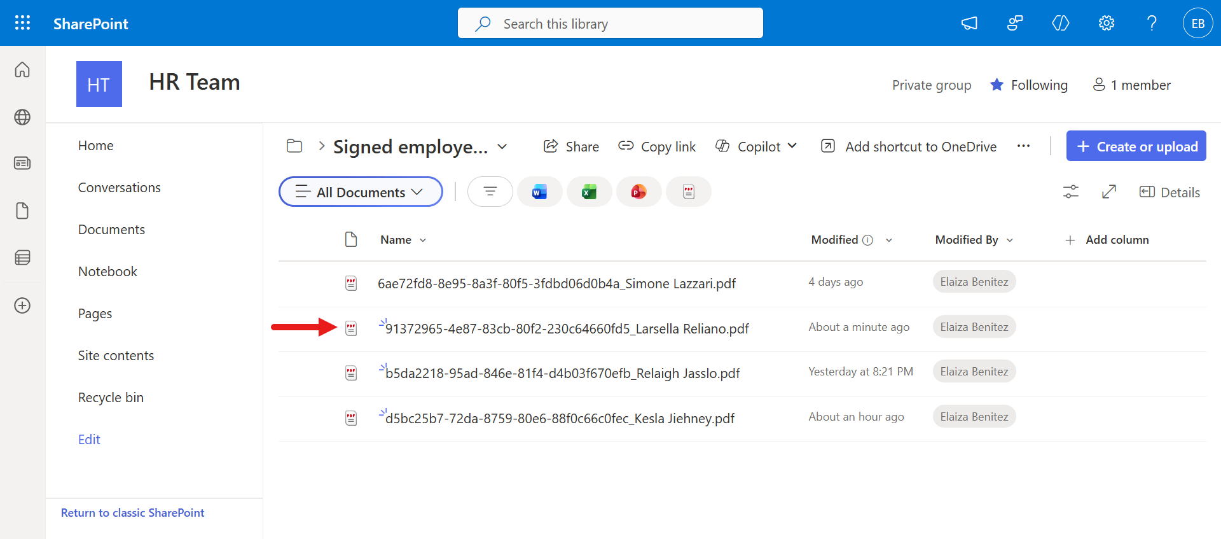The width and height of the screenshot is (1221, 539).
Task: Click Elaiza Benitez chip in Kesla Jiehney row
Action: 974,417
